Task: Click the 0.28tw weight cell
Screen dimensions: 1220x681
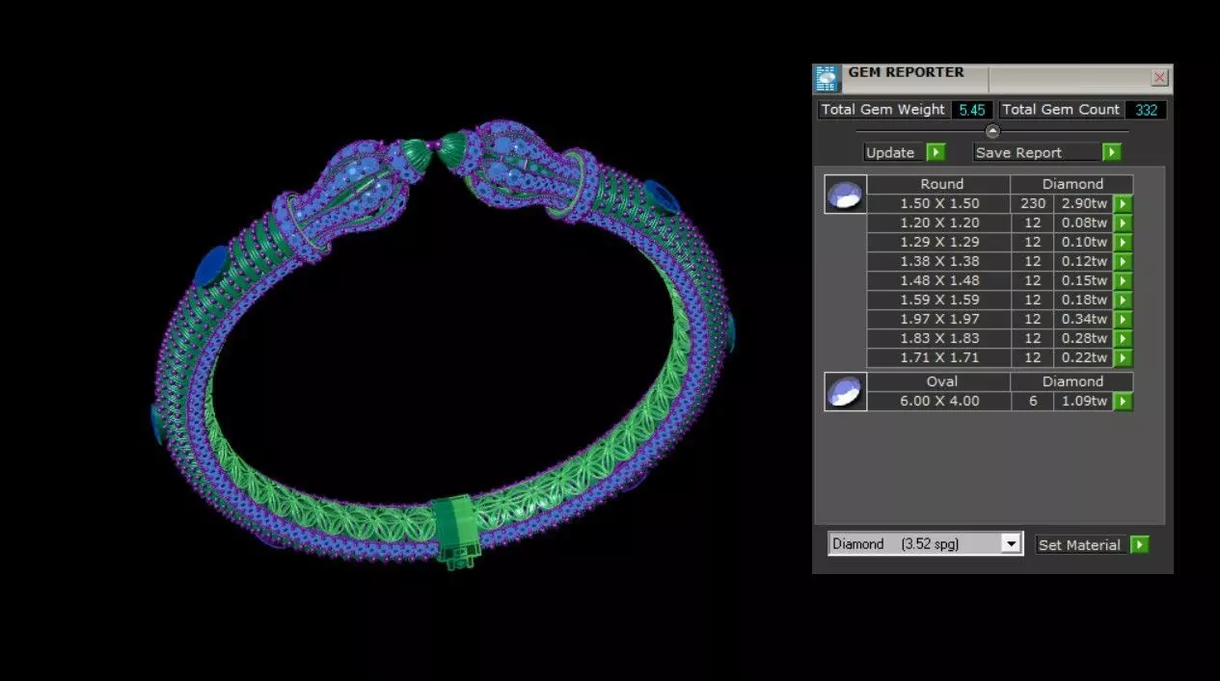Action: (1084, 339)
